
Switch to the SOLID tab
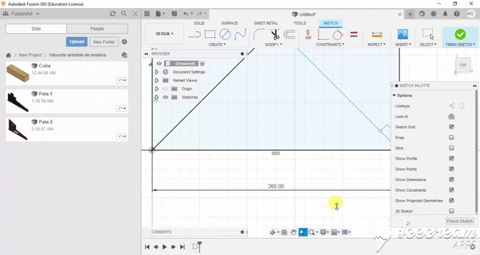click(x=199, y=23)
